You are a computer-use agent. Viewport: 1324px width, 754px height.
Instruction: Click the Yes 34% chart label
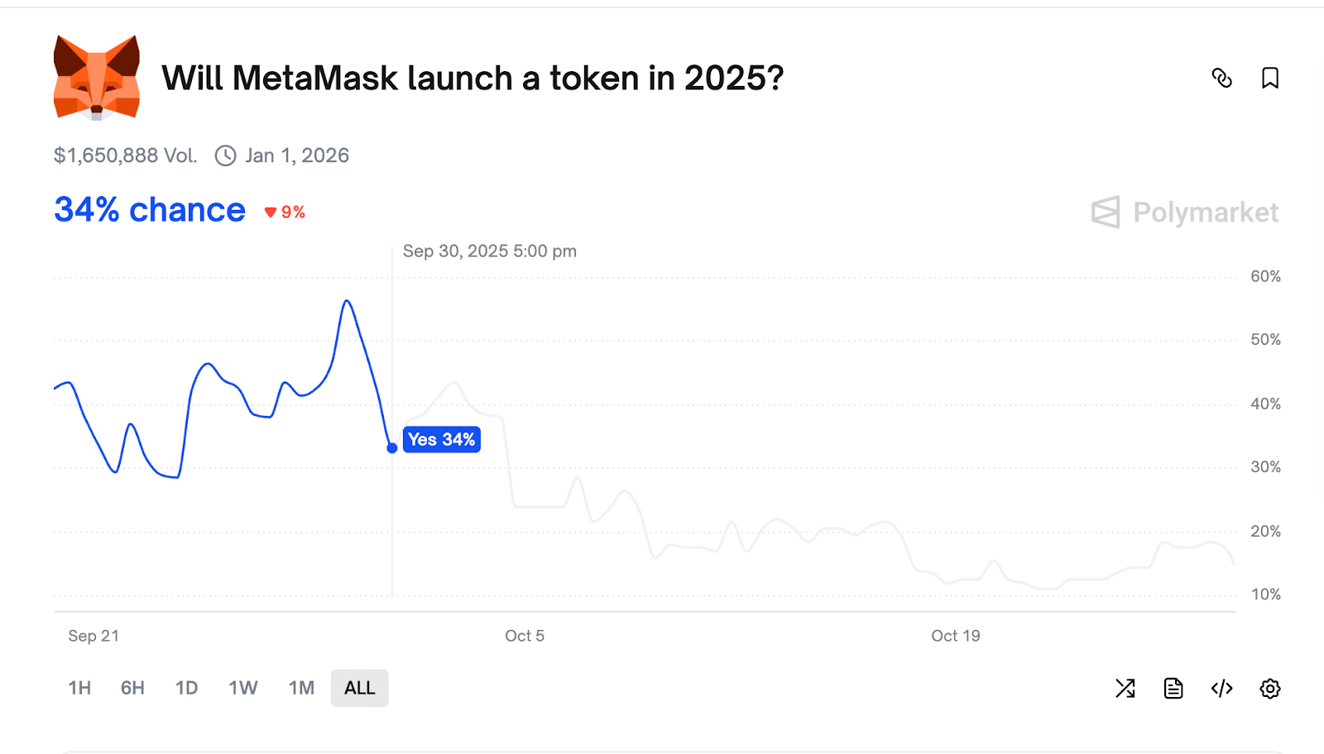[442, 440]
